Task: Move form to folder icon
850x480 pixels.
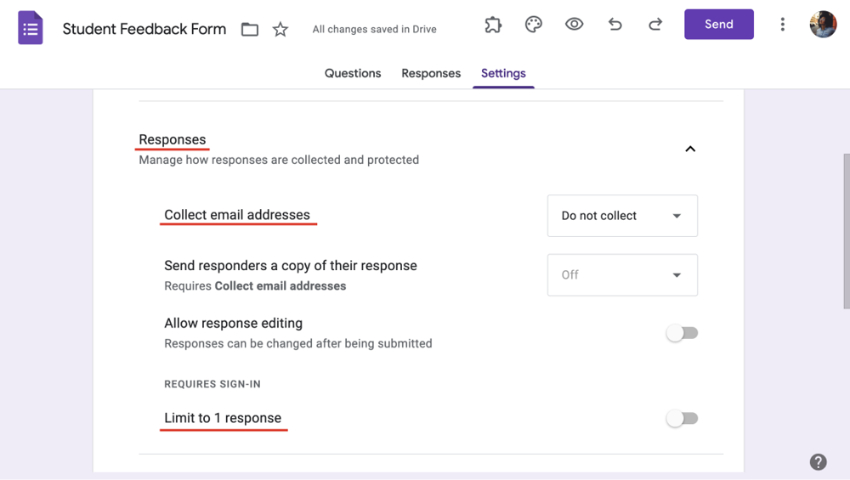Action: 250,30
